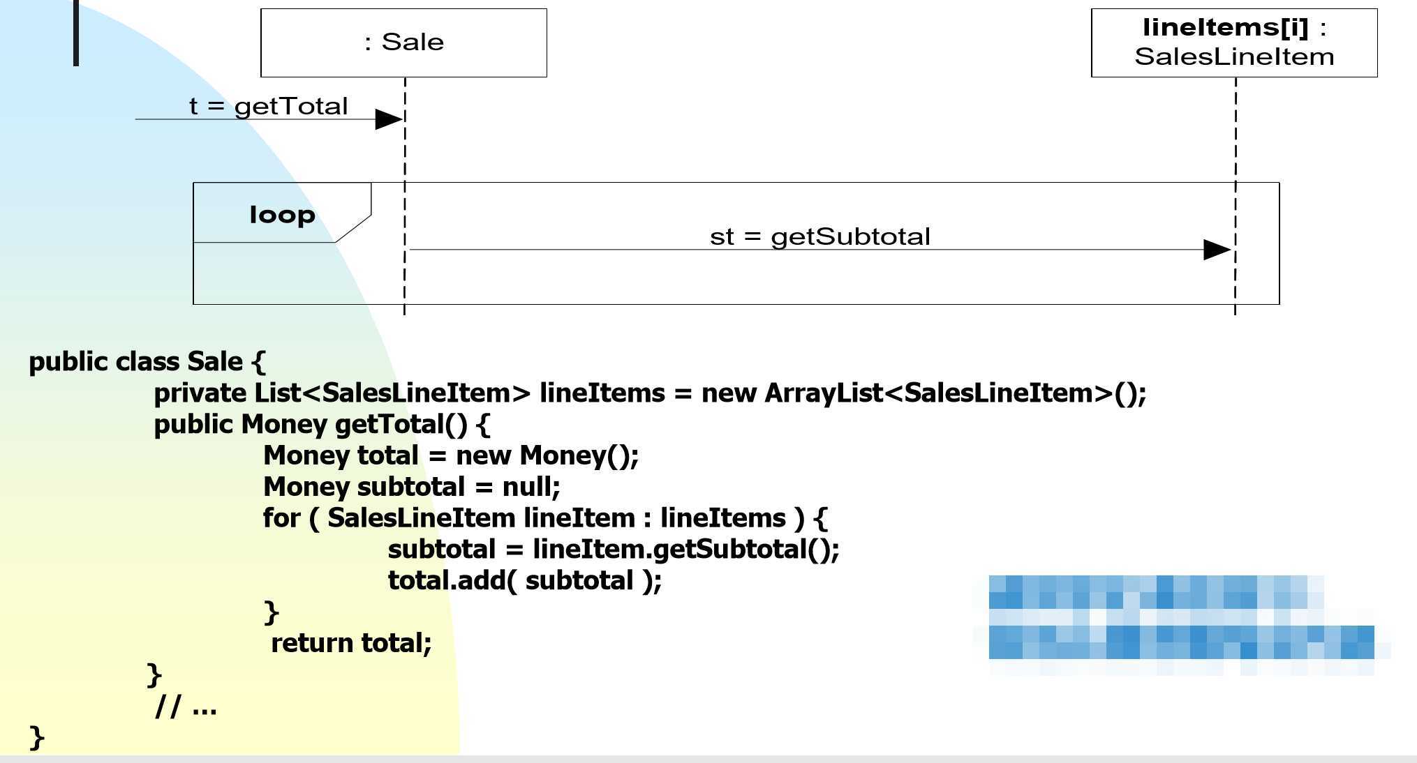The width and height of the screenshot is (1417, 763).
Task: Click the 'Money total = new Money();' line
Action: point(451,456)
